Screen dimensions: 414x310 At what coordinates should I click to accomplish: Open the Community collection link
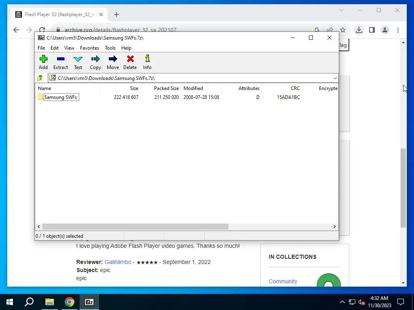pyautogui.click(x=283, y=281)
